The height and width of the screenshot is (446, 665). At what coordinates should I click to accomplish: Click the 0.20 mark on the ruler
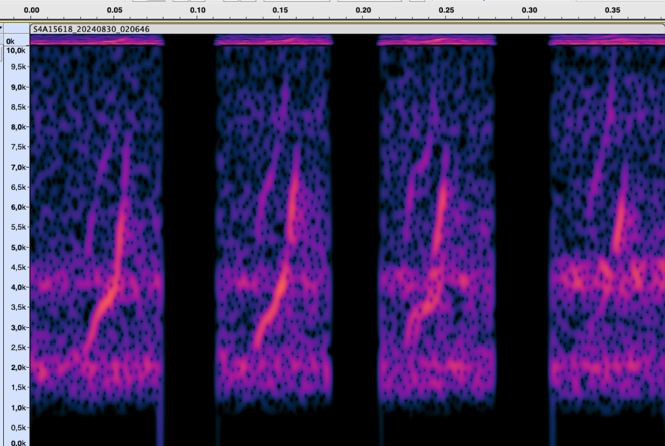click(x=363, y=10)
